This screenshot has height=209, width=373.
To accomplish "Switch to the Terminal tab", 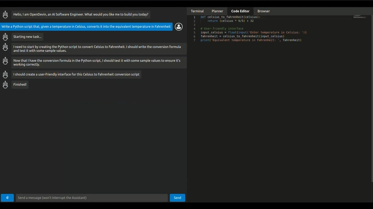I will point(197,11).
